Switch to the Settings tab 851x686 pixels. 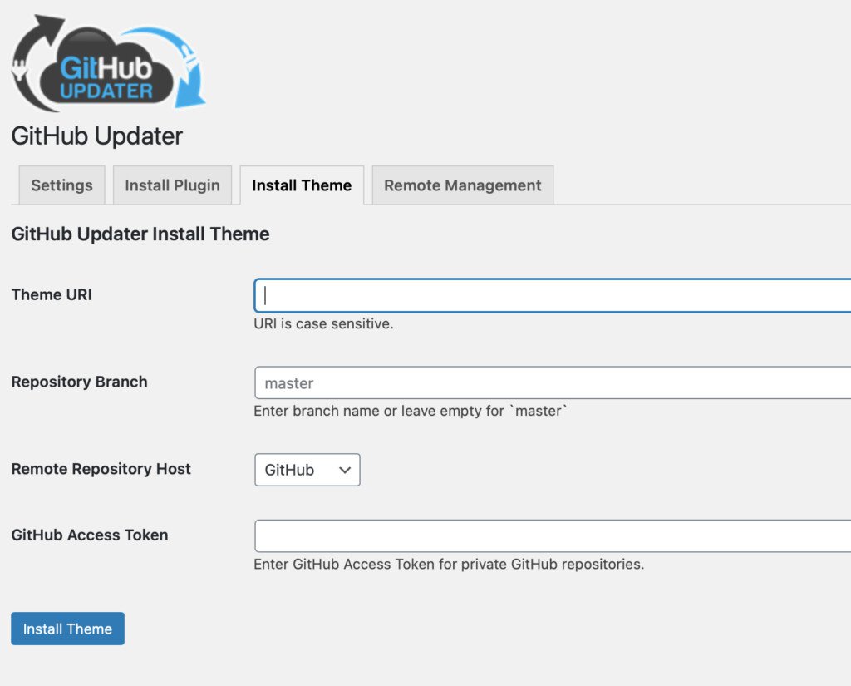(x=61, y=185)
